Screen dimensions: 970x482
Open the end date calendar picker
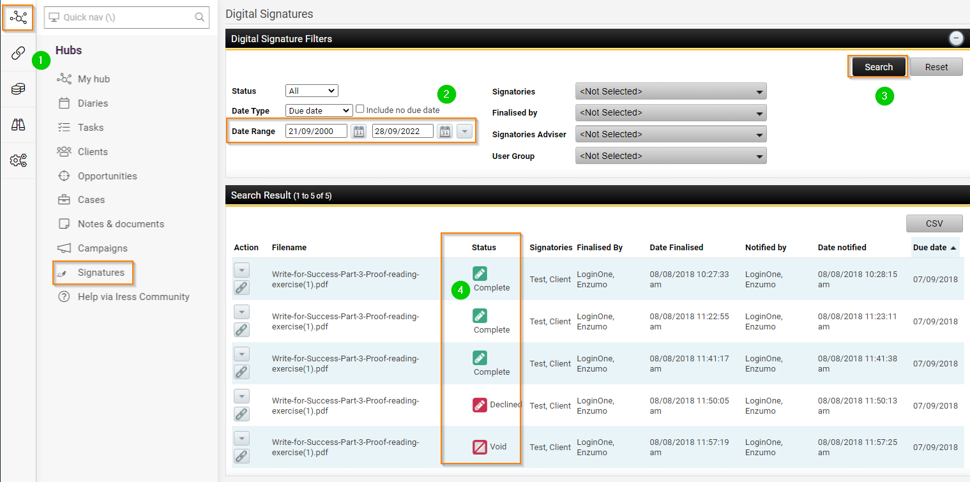click(x=445, y=132)
